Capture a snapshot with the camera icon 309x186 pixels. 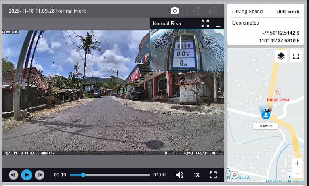coord(174,11)
